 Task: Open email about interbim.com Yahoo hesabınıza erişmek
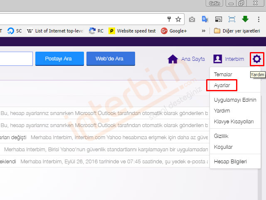tap(105, 137)
